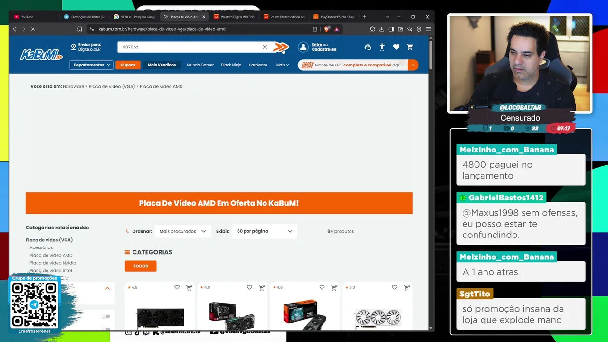Open Brave Rewards triangle icon
The height and width of the screenshot is (342, 608).
pyautogui.click(x=337, y=29)
